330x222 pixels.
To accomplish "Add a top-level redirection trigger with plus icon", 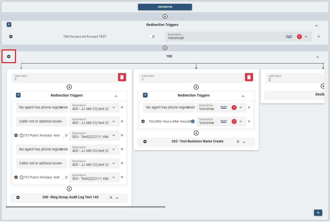I will (x=9, y=24).
